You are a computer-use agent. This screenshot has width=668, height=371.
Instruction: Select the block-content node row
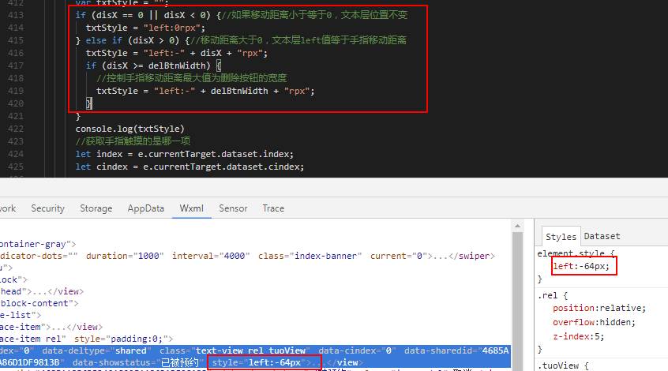tap(39, 303)
